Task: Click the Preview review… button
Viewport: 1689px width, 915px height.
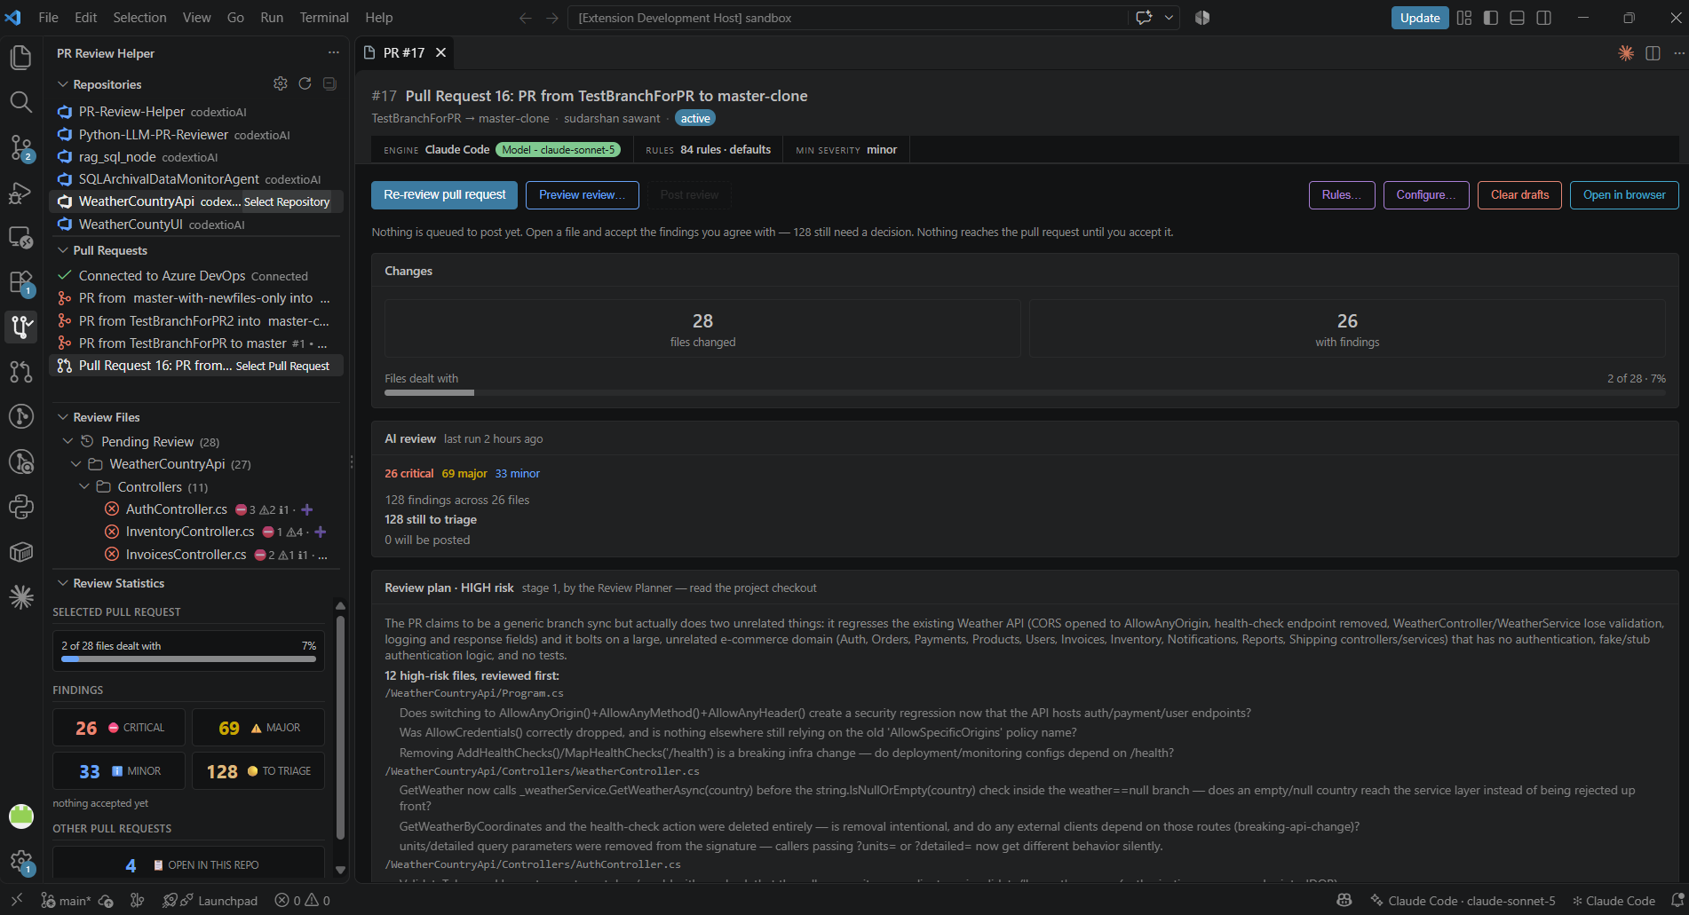Action: [x=583, y=195]
